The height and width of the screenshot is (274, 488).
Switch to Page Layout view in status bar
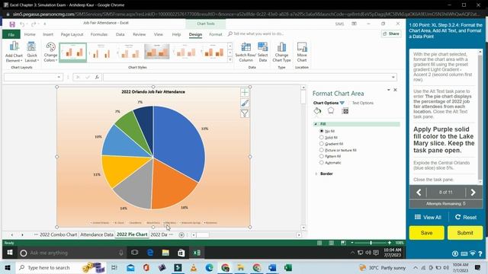(332, 243)
